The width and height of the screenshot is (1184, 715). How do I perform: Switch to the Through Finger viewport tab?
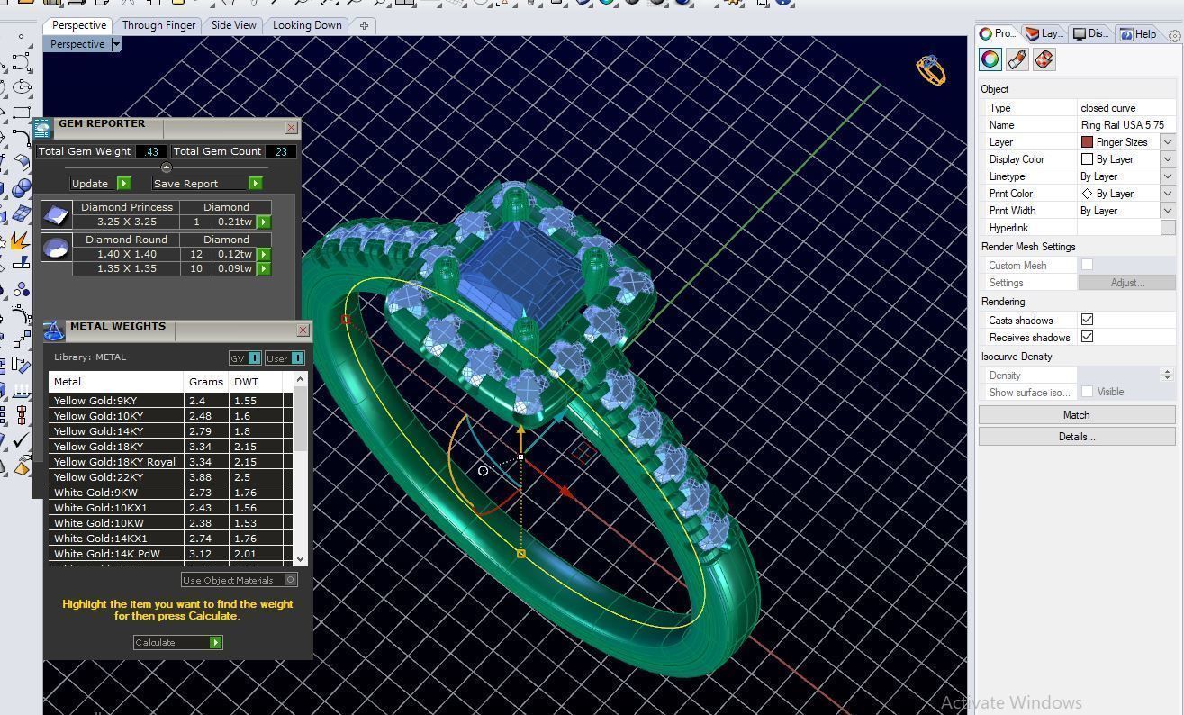(158, 25)
